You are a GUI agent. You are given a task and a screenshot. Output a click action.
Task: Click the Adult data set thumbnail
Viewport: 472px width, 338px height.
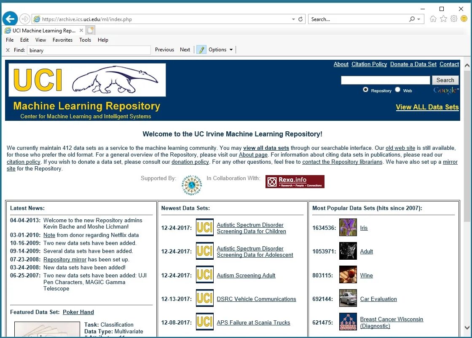coord(348,251)
